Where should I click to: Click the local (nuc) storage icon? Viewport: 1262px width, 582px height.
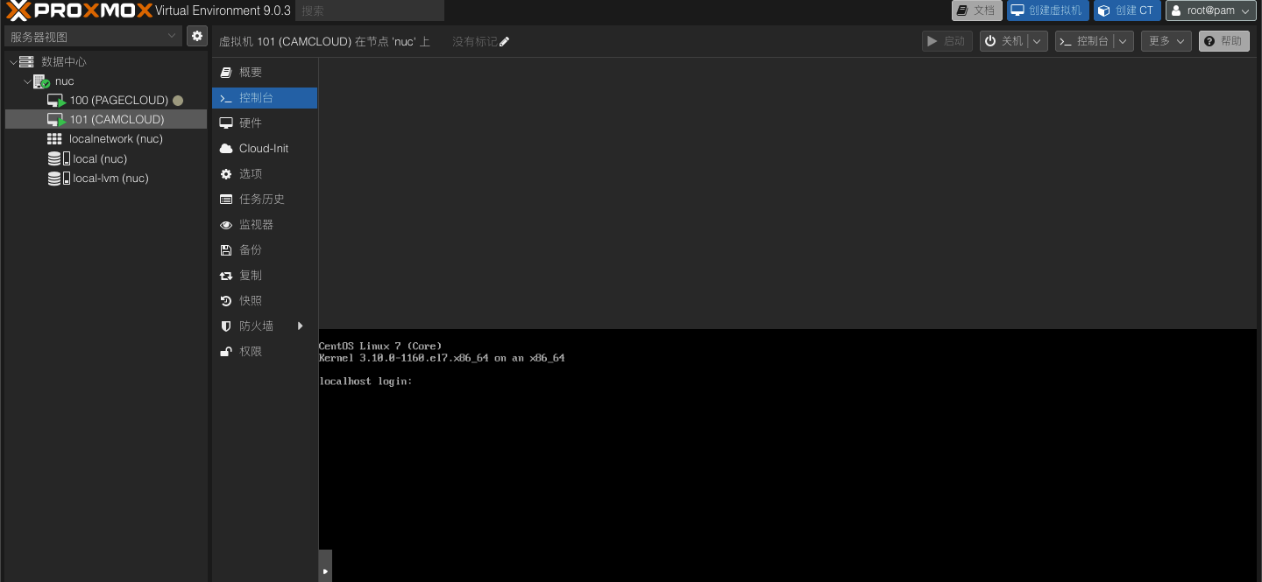click(59, 159)
